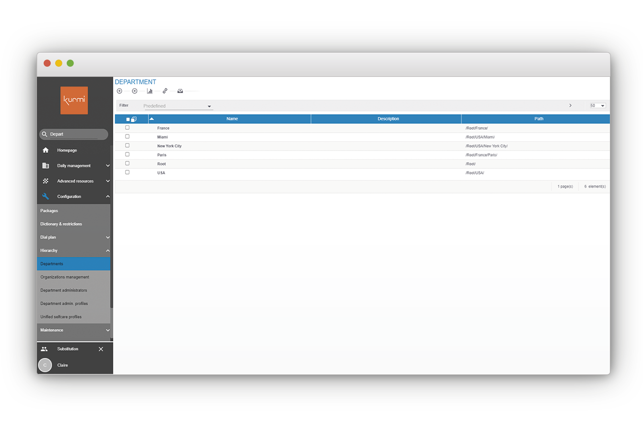Expand the Dial plan chevron
This screenshot has height=433, width=643.
(107, 237)
